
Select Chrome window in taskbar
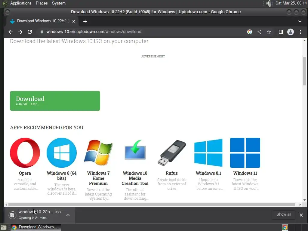[x=35, y=227]
